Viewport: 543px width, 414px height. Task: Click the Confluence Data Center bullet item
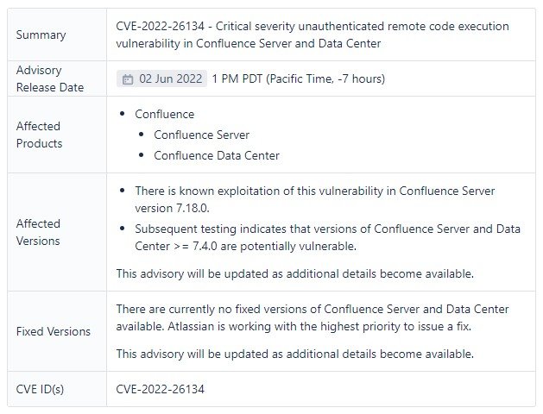pyautogui.click(x=216, y=156)
